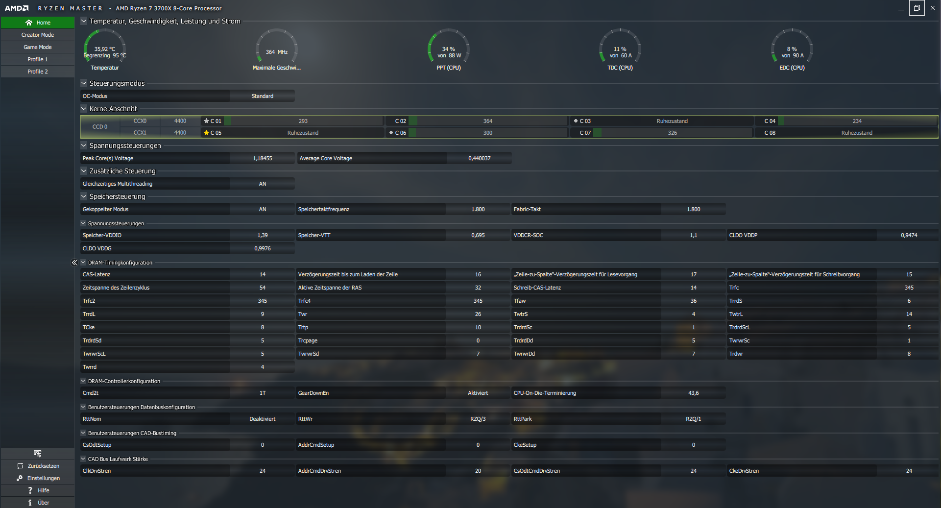The image size is (941, 508).
Task: Open Hilfe
Action: click(x=38, y=490)
